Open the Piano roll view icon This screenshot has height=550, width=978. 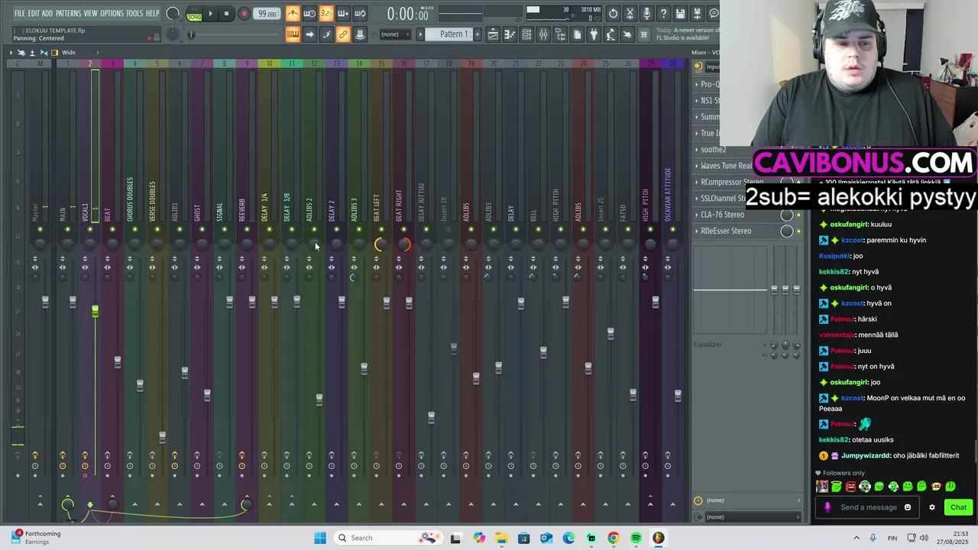coord(510,34)
